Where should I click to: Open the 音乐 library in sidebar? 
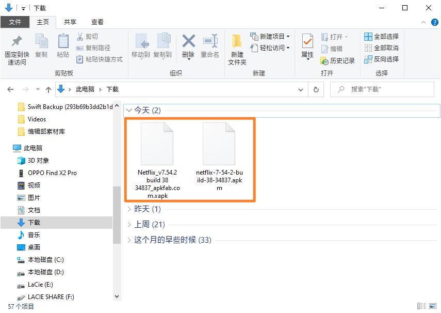pyautogui.click(x=29, y=234)
